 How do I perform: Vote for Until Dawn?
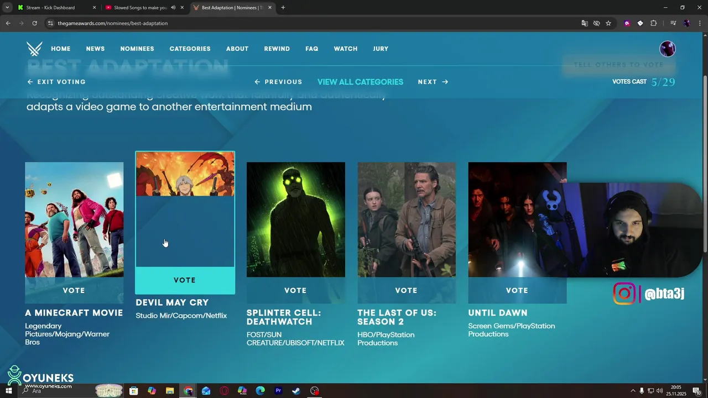pyautogui.click(x=517, y=290)
